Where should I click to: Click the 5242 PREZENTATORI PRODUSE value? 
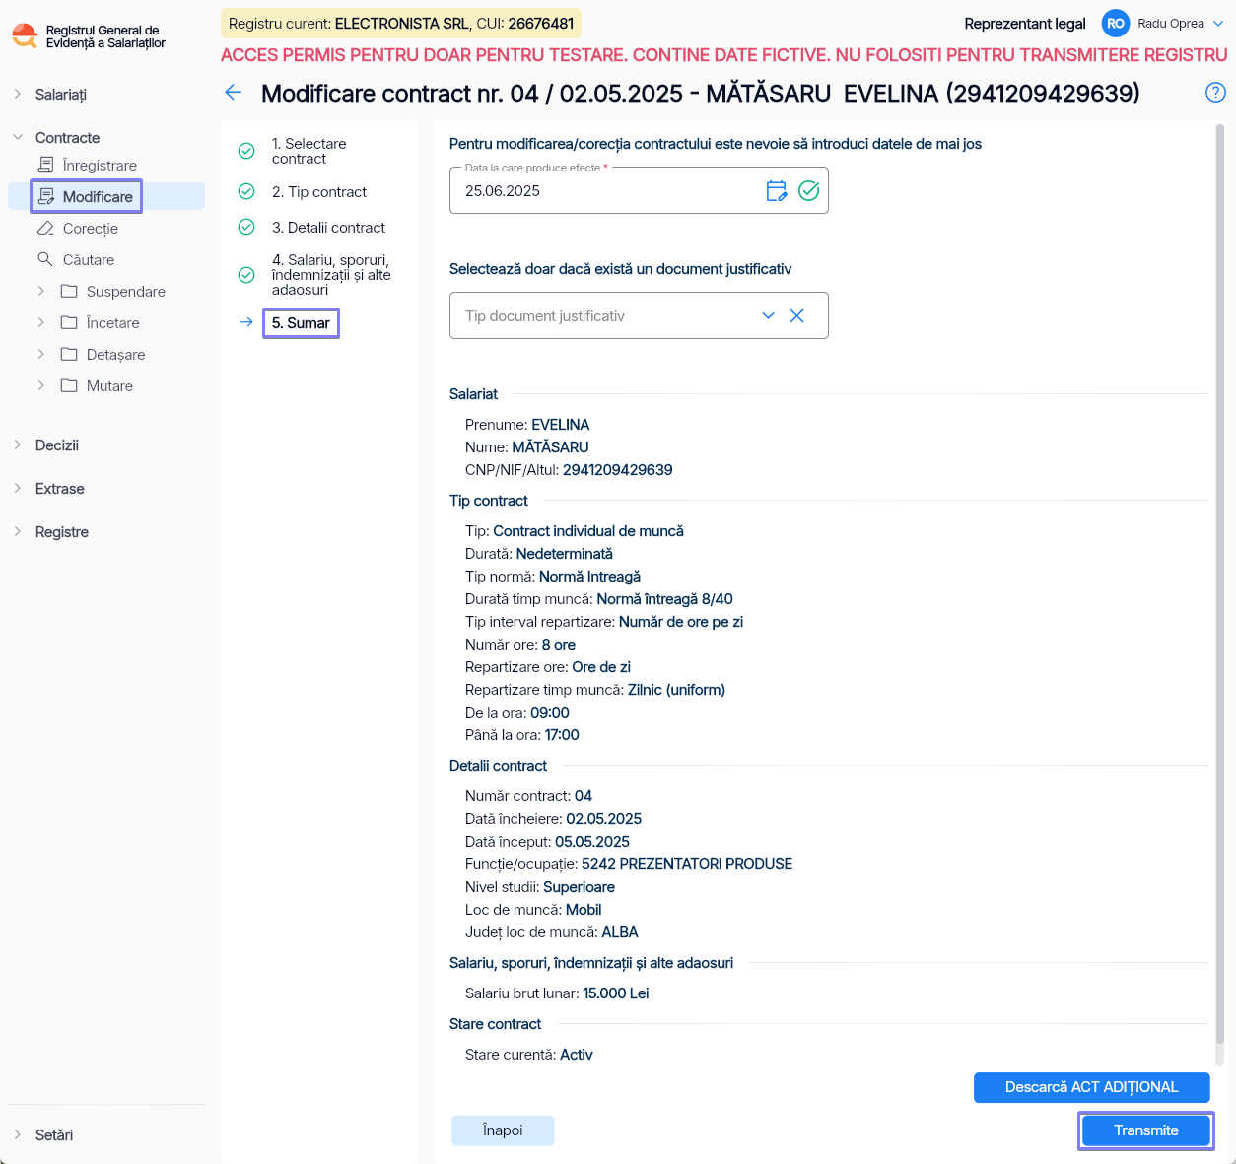point(687,864)
